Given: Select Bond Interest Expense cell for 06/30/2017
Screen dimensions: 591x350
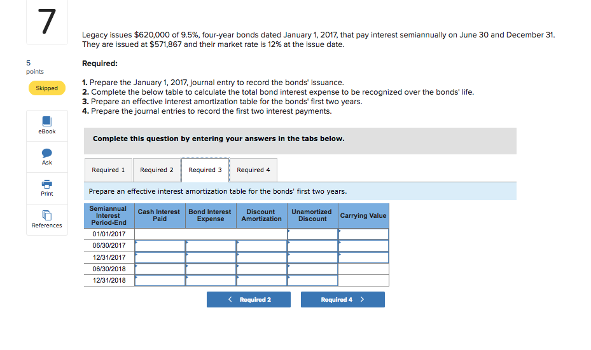Looking at the screenshot, I should [211, 246].
